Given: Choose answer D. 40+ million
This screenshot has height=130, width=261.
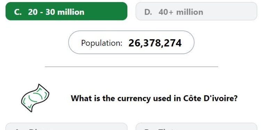Looking at the screenshot, I should (x=196, y=11).
